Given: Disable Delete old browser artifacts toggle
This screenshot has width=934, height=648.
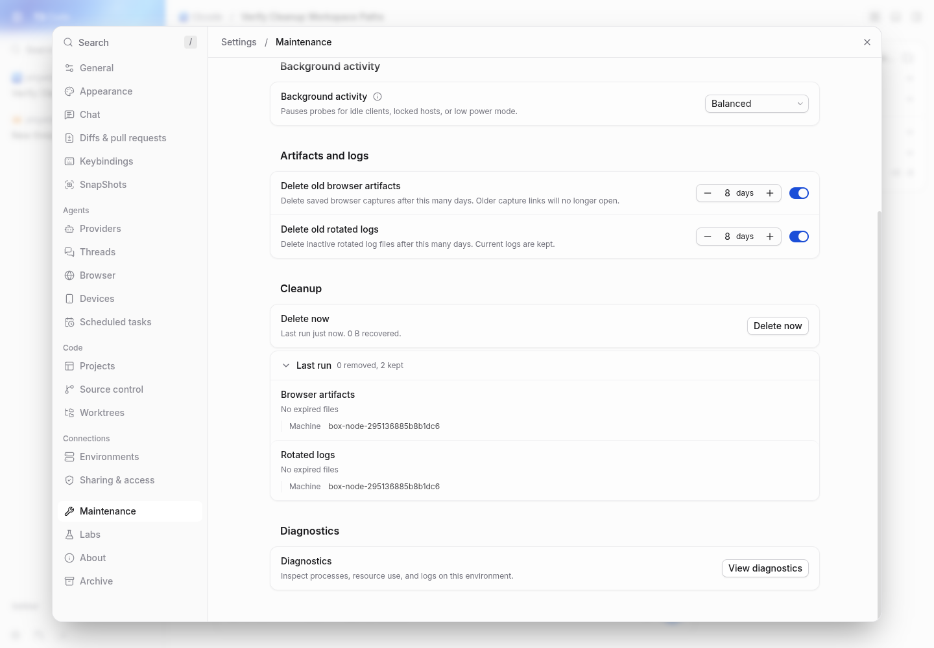Looking at the screenshot, I should tap(799, 193).
